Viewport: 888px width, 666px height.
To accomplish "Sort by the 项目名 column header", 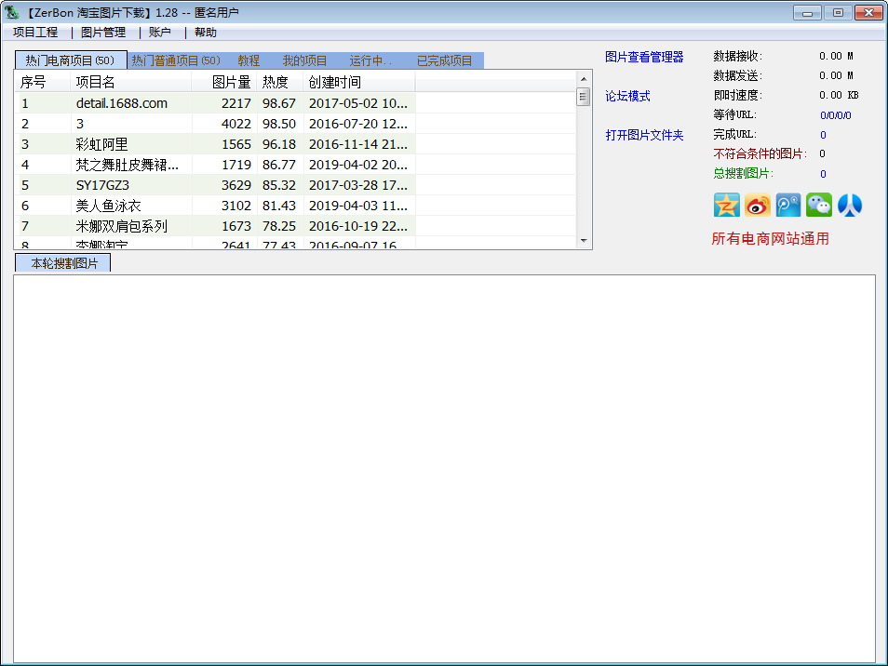I will (x=131, y=82).
